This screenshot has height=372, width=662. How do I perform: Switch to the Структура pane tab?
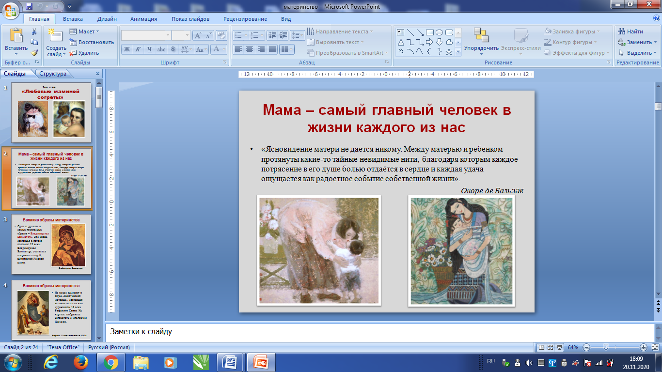[x=53, y=74]
